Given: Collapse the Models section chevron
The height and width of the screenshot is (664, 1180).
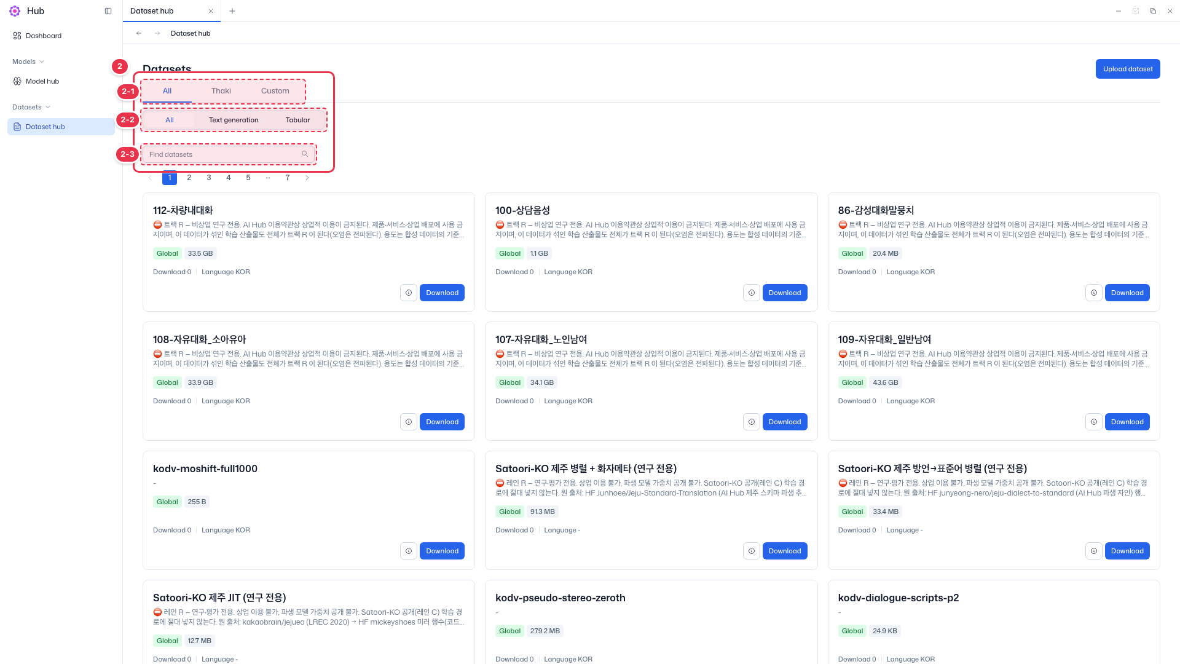Looking at the screenshot, I should tap(42, 61).
